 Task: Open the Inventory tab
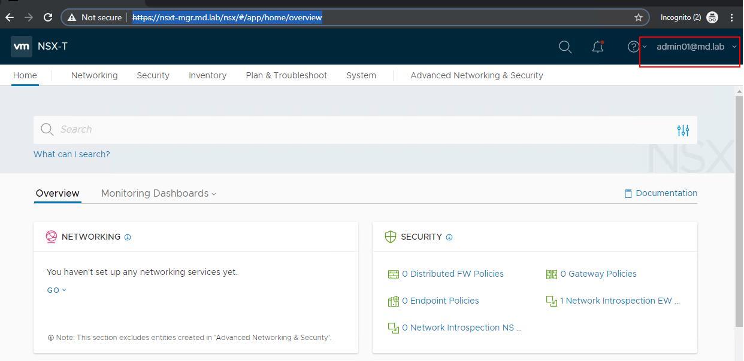[207, 75]
